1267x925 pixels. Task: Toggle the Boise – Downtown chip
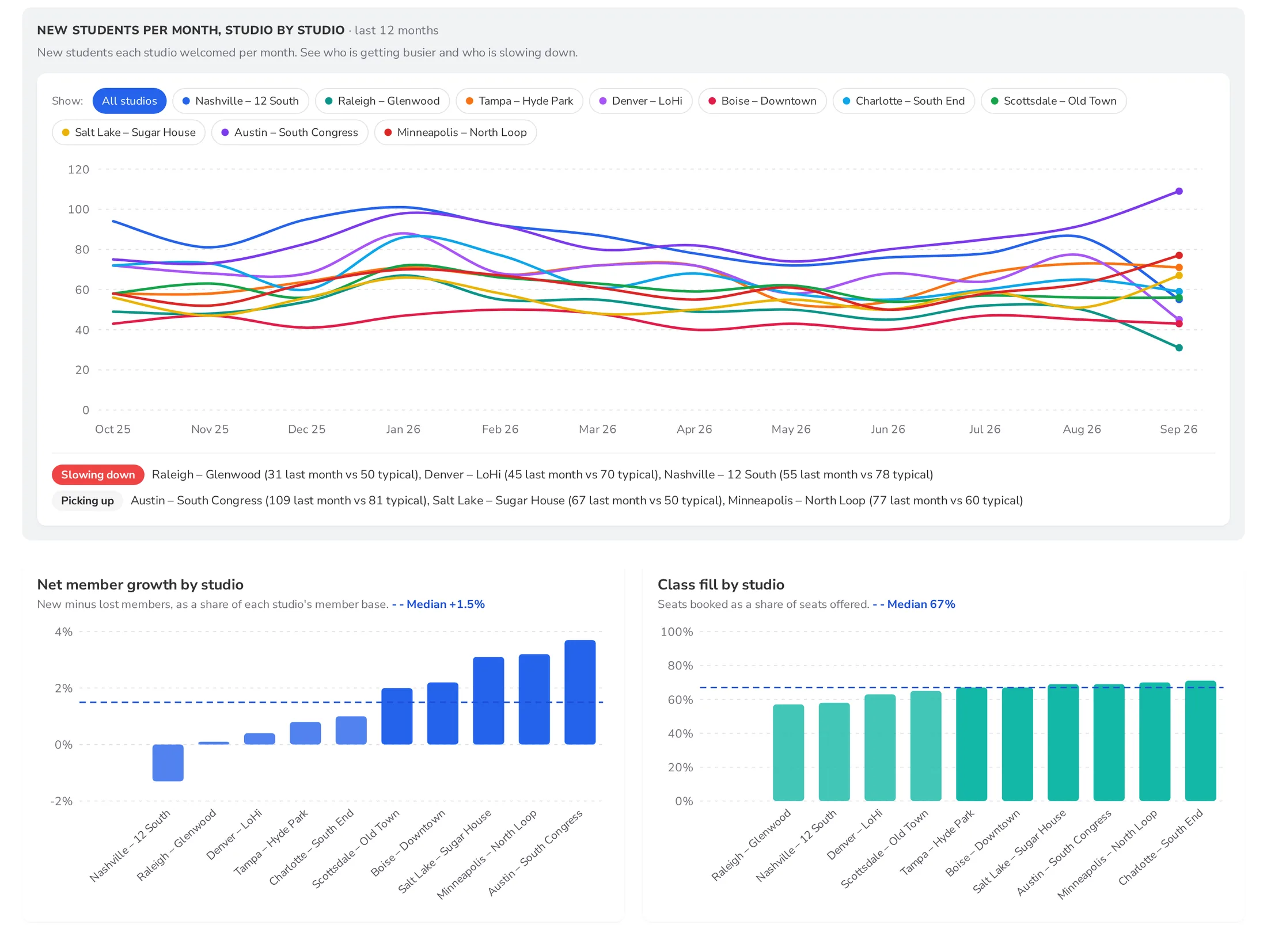click(x=762, y=101)
